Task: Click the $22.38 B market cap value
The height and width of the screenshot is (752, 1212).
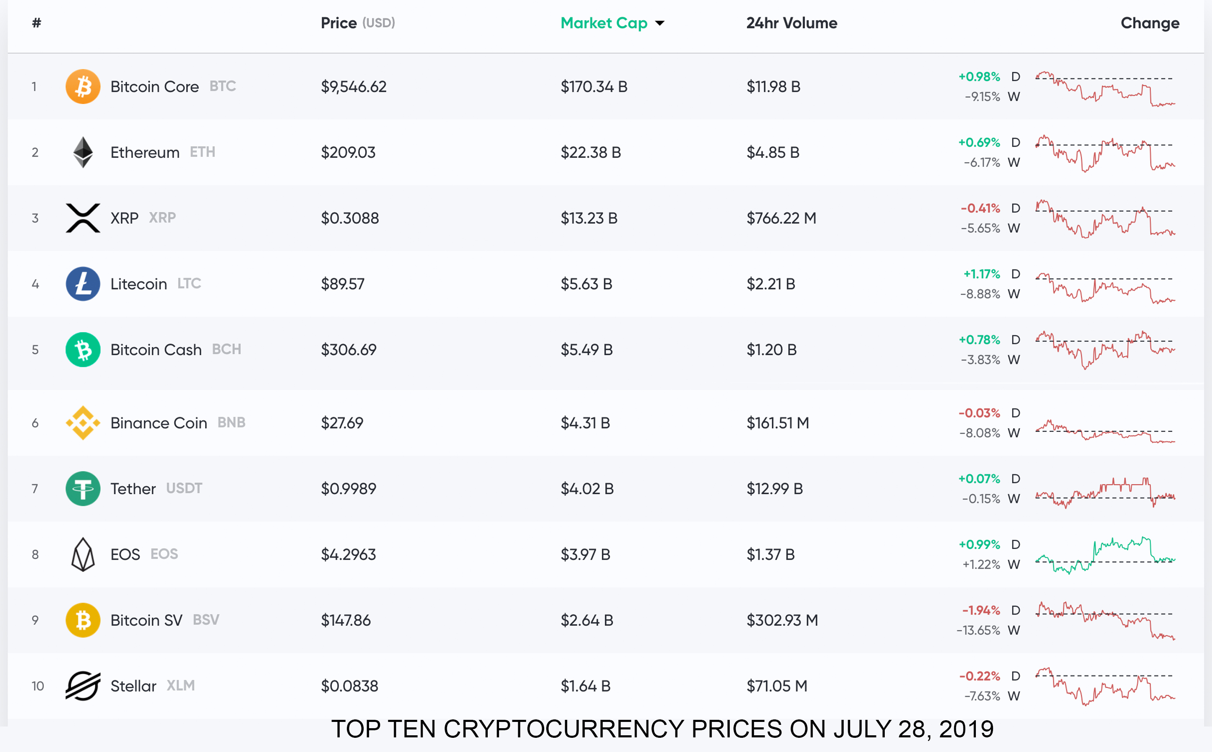Action: click(591, 152)
